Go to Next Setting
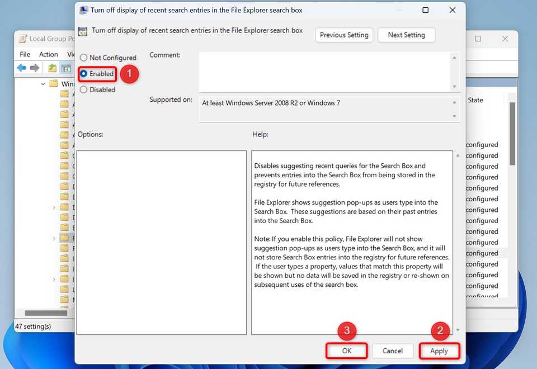The width and height of the screenshot is (537, 369). pos(406,35)
